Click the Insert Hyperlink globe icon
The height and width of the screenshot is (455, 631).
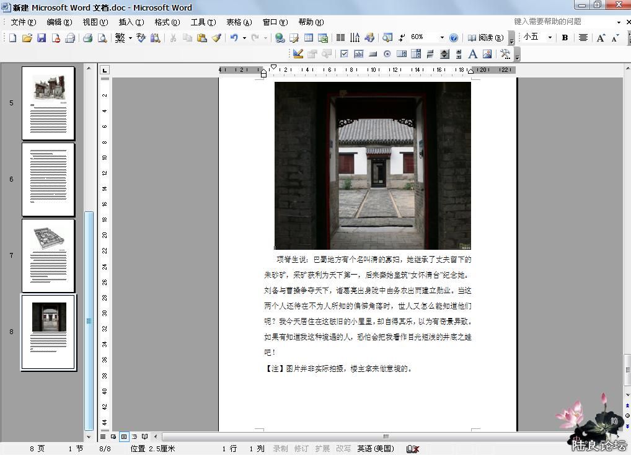280,38
